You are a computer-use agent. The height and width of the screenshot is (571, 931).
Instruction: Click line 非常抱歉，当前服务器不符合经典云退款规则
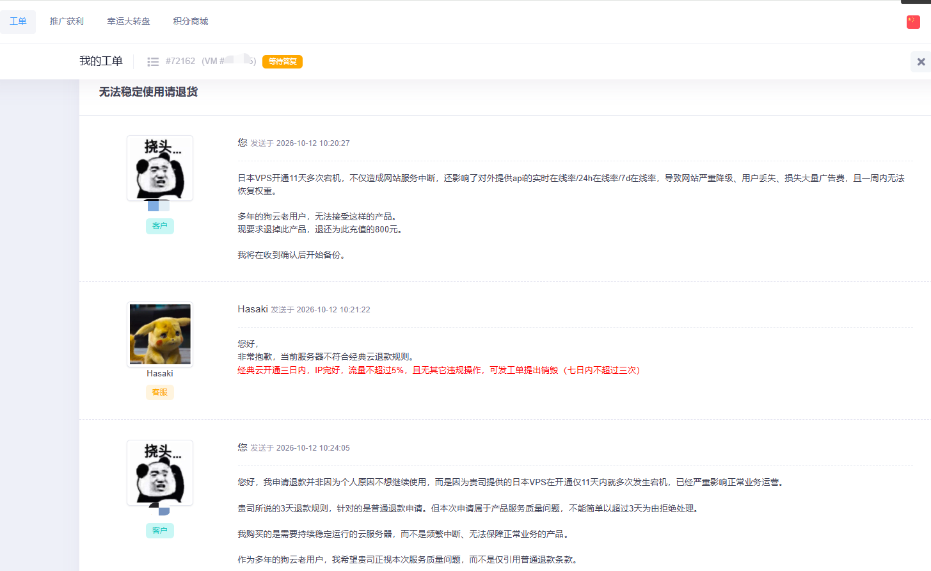click(327, 357)
